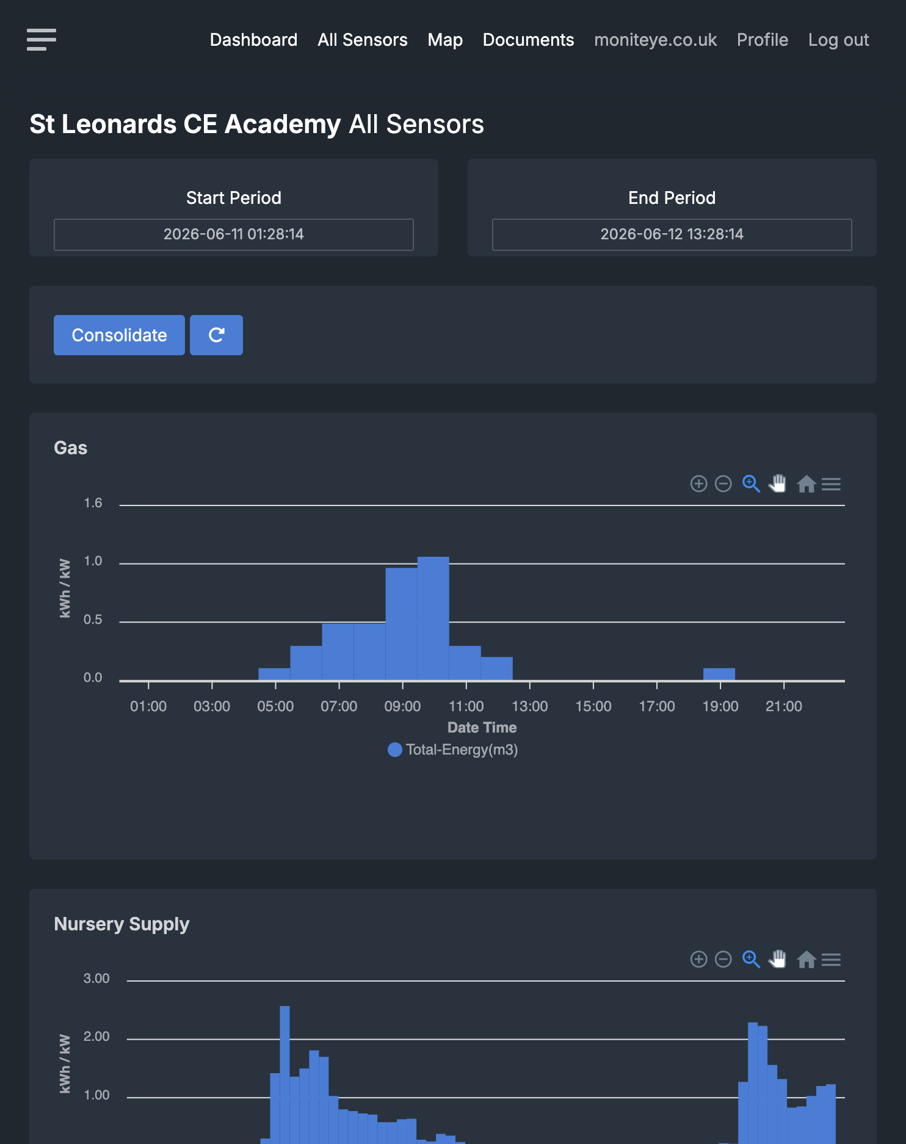The width and height of the screenshot is (906, 1144).
Task: Zoom out on Nursery Supply chart
Action: (x=723, y=960)
